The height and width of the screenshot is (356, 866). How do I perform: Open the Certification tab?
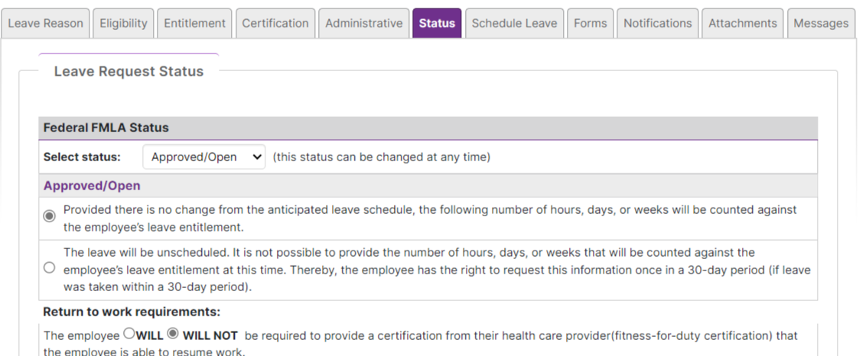tap(275, 24)
